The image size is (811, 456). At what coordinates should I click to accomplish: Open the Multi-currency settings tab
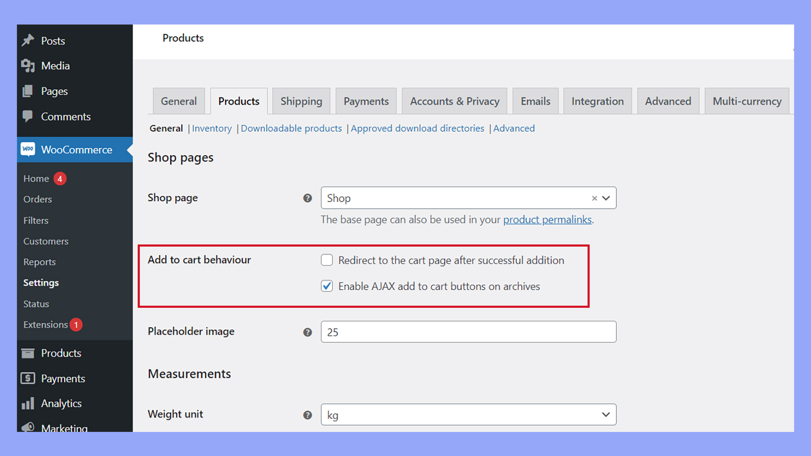point(746,100)
